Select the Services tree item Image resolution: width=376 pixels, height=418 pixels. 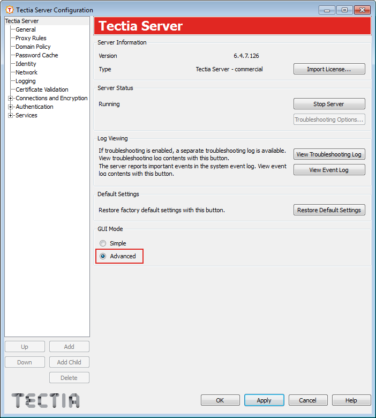(26, 115)
